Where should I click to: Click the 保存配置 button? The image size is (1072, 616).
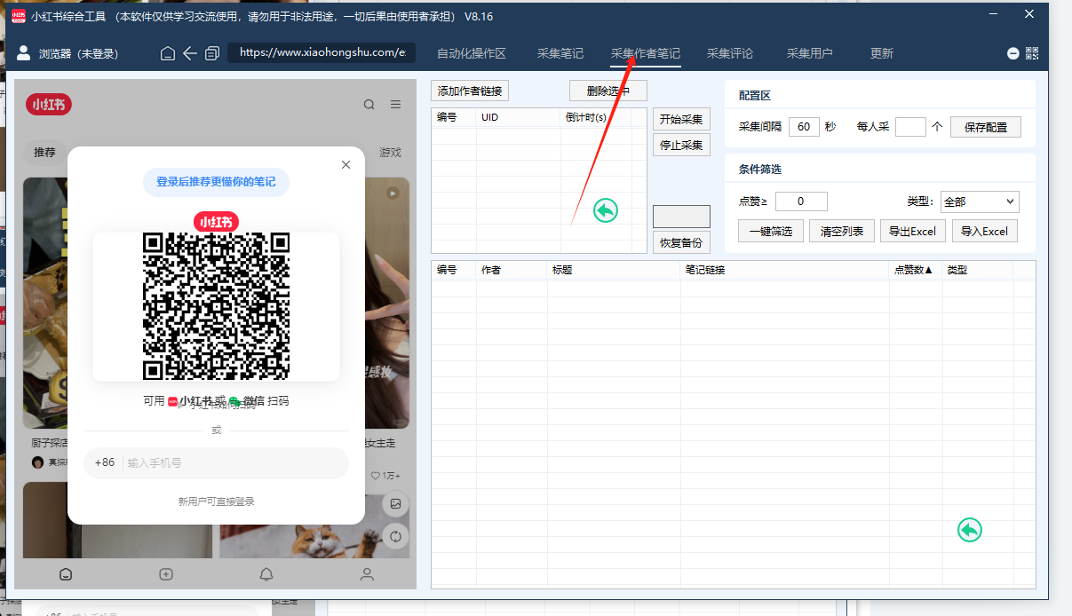point(986,127)
